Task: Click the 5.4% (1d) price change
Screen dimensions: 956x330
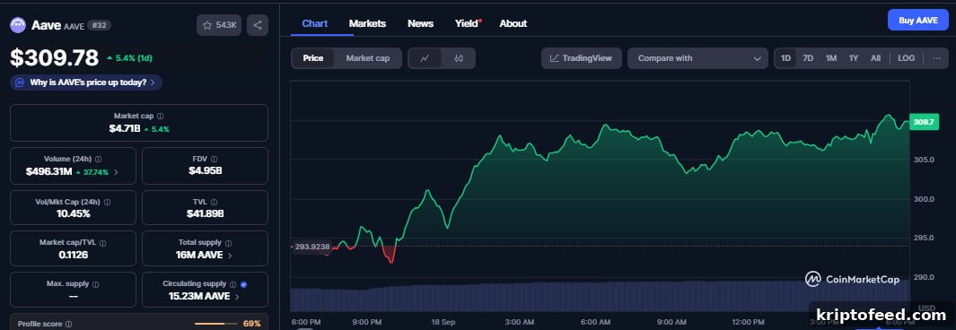Action: (x=129, y=58)
